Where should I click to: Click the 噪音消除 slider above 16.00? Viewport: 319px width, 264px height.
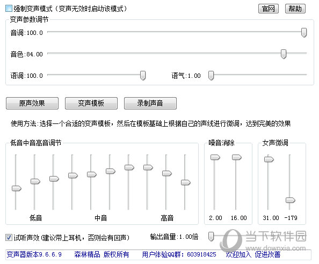tap(237, 157)
